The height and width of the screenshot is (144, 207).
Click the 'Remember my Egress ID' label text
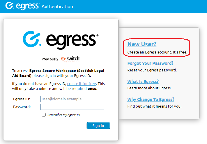64,115
